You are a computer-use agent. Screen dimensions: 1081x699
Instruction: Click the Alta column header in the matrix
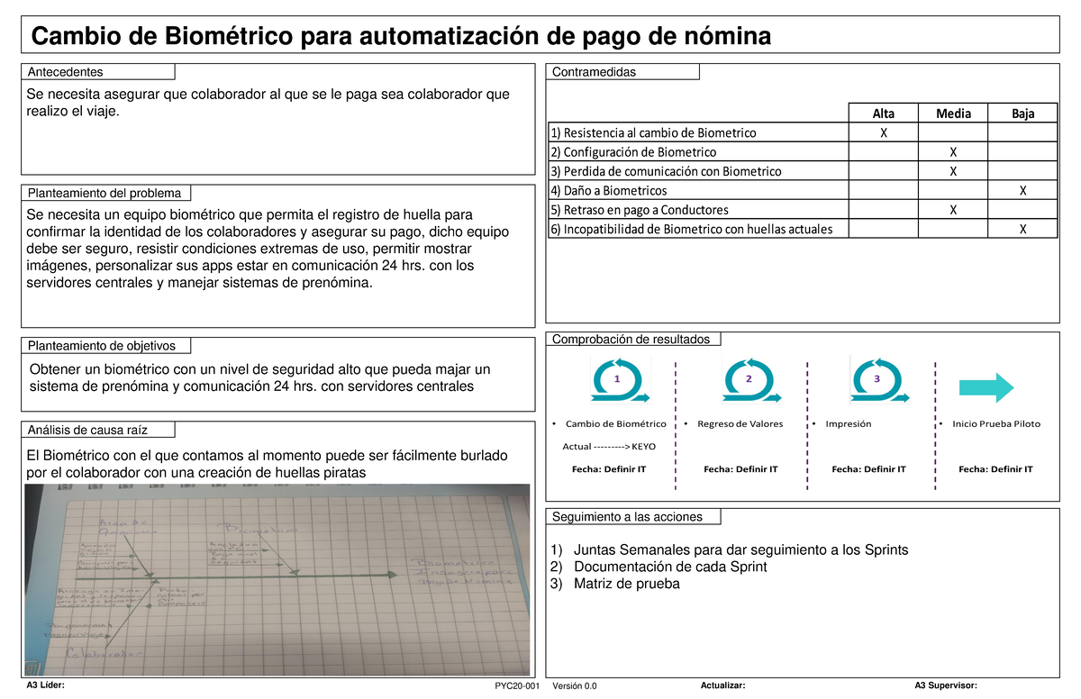pos(884,113)
